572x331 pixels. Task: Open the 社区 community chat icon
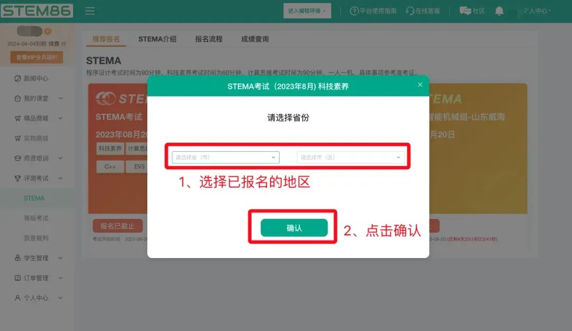pyautogui.click(x=465, y=11)
